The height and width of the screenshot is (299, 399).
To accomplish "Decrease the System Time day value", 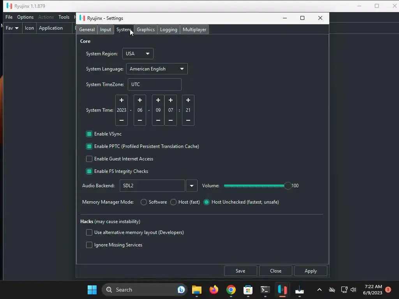I will coord(158,120).
